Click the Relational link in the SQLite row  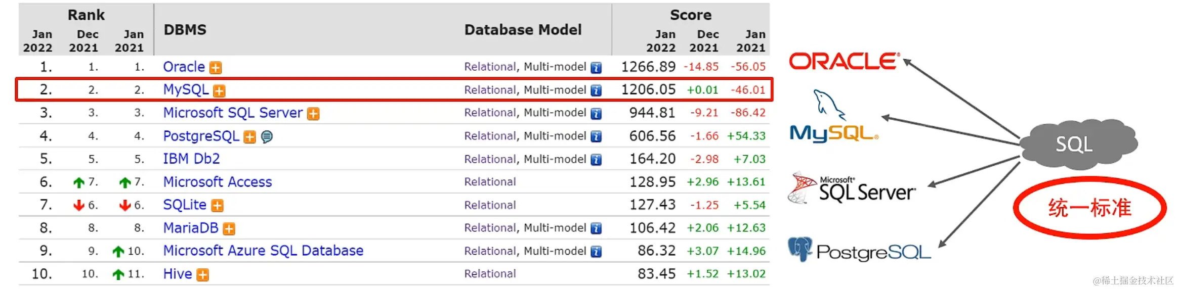tap(490, 205)
